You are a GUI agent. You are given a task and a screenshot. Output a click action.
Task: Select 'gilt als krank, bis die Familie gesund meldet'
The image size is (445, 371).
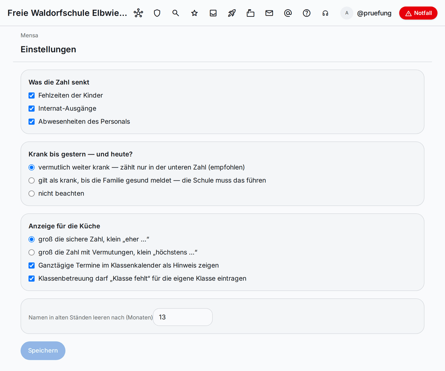pos(31,181)
